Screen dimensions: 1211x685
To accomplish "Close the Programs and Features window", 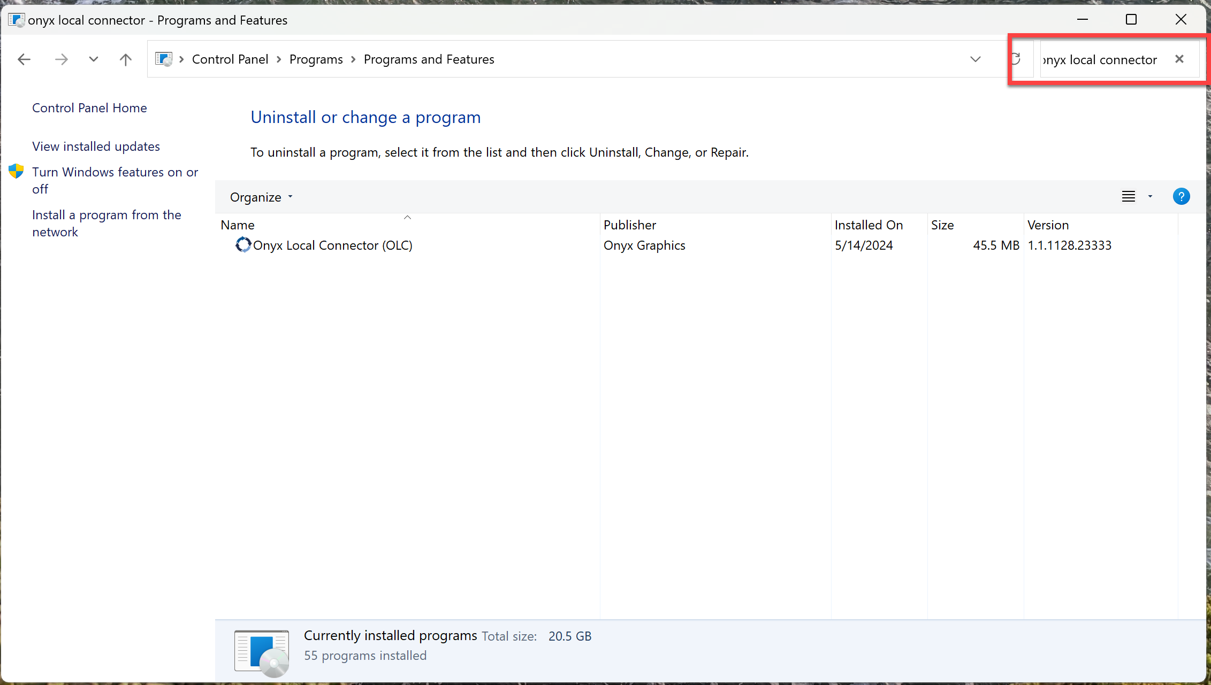I will click(x=1181, y=20).
